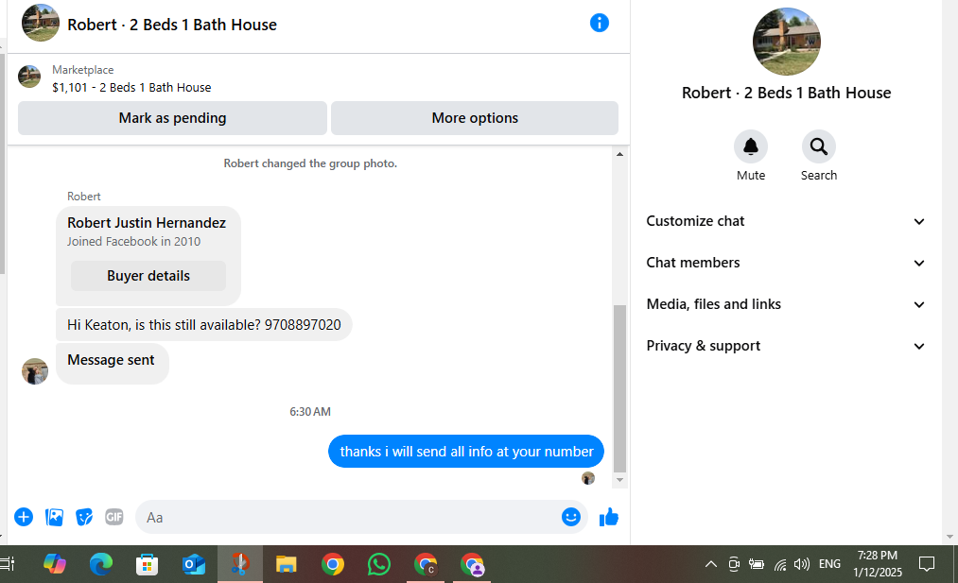
Task: Mute notifications with the bell icon
Action: [x=750, y=146]
